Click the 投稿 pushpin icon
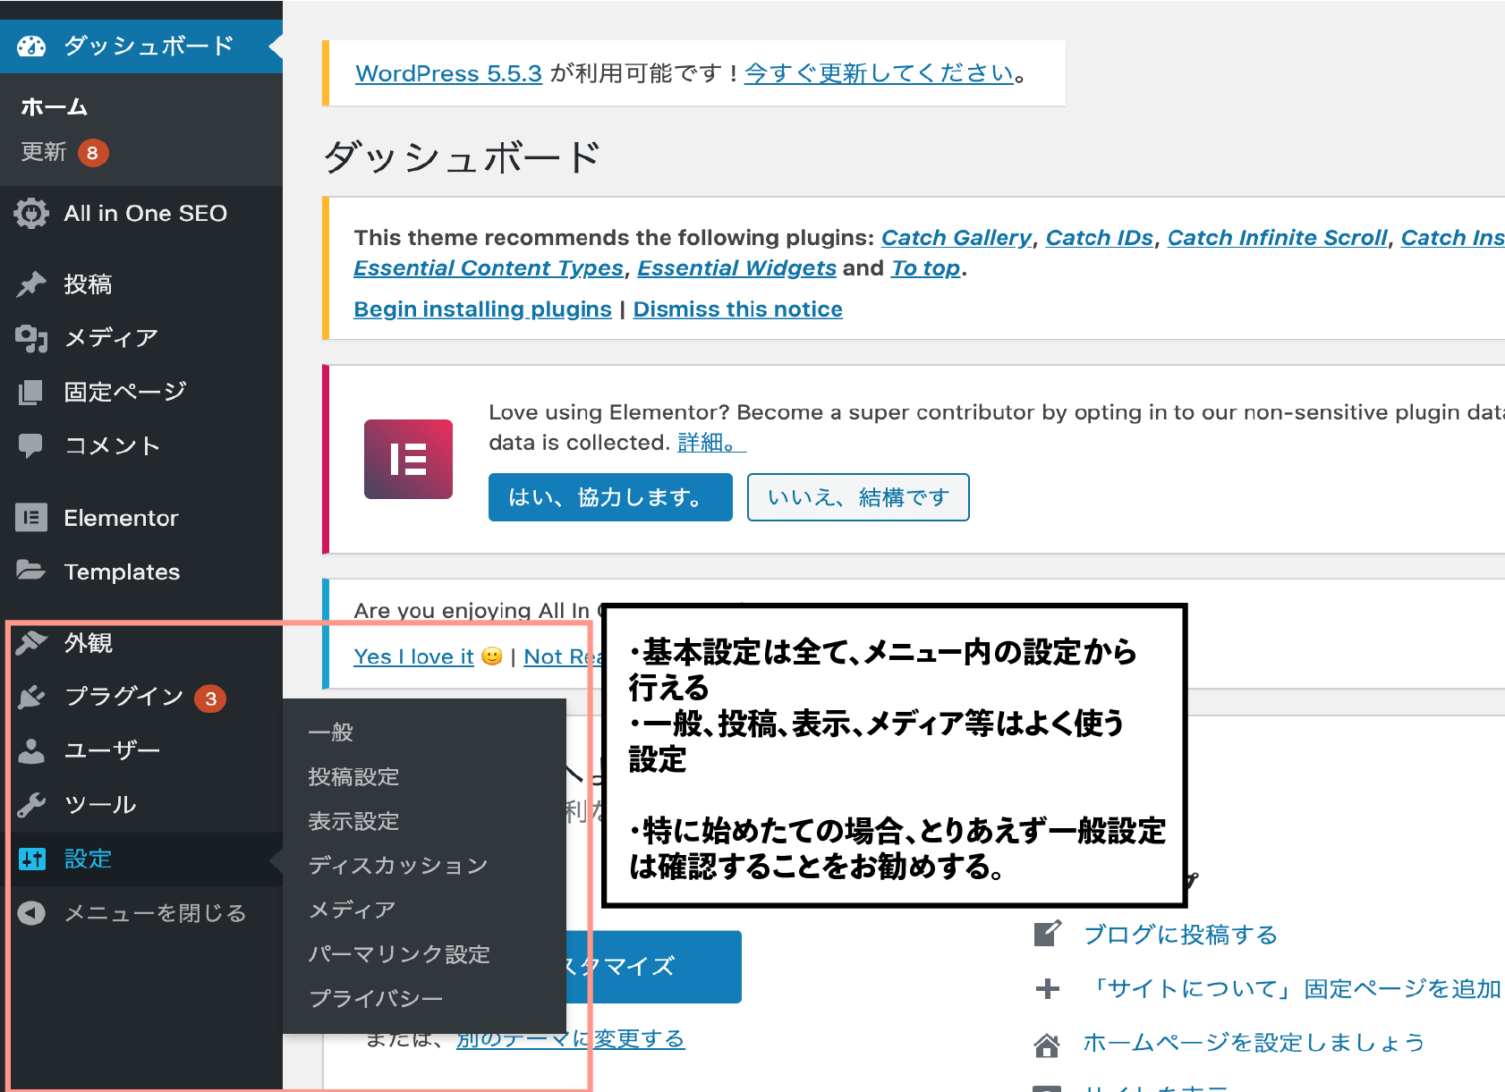1505x1092 pixels. [x=31, y=284]
